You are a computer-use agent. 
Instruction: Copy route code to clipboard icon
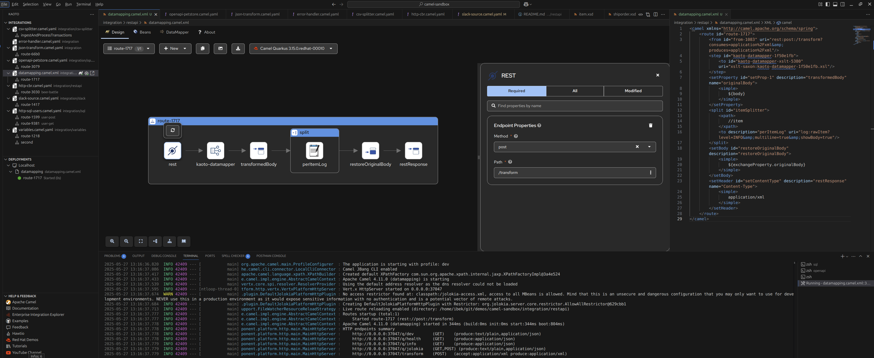[x=202, y=48]
